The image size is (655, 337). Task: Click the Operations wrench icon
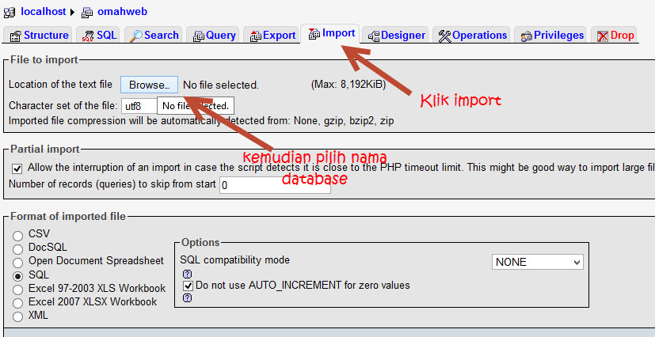point(444,36)
